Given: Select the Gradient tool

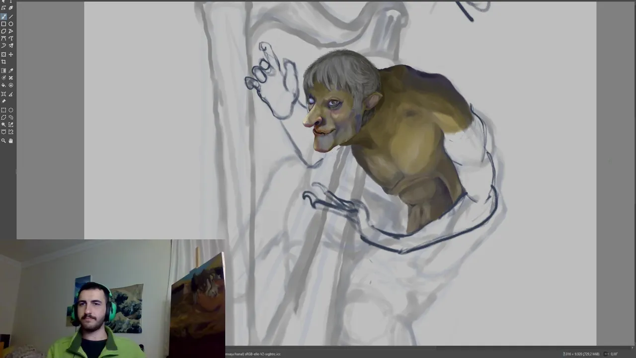Looking at the screenshot, I should coord(3,71).
